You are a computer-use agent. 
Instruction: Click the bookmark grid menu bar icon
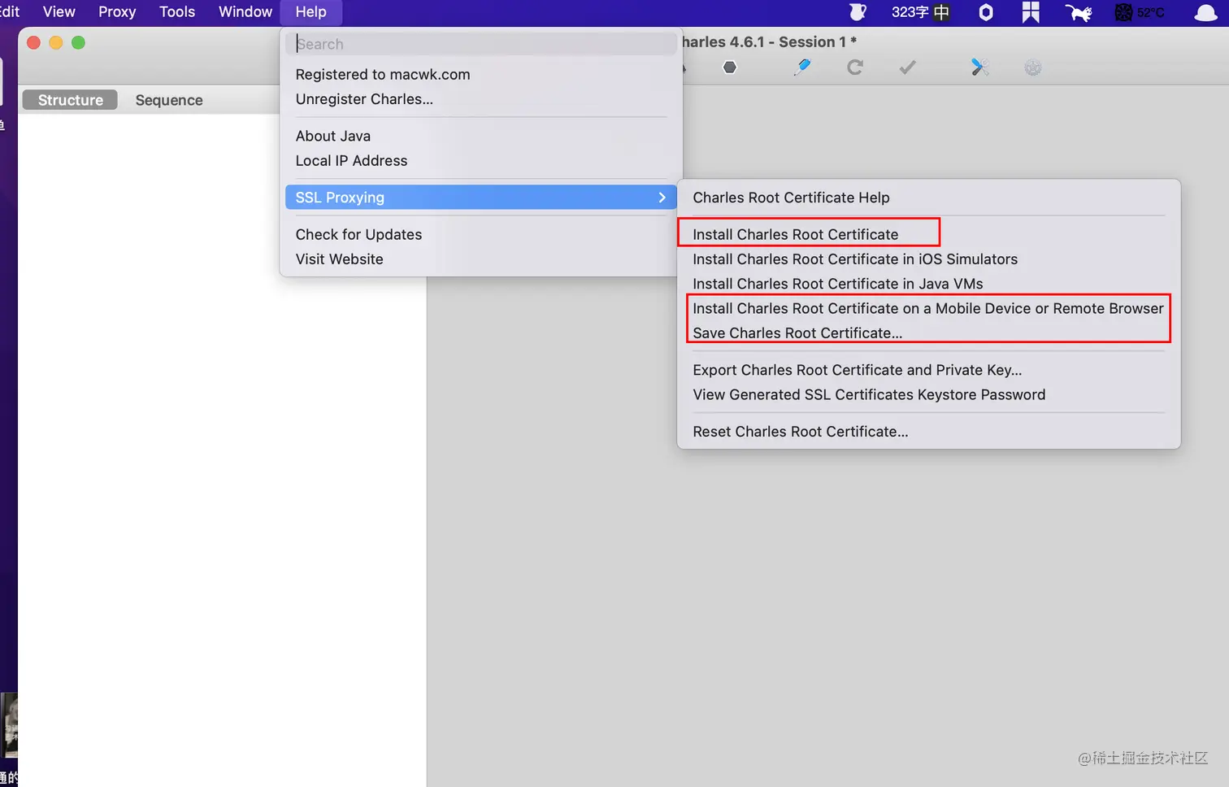(x=1031, y=12)
